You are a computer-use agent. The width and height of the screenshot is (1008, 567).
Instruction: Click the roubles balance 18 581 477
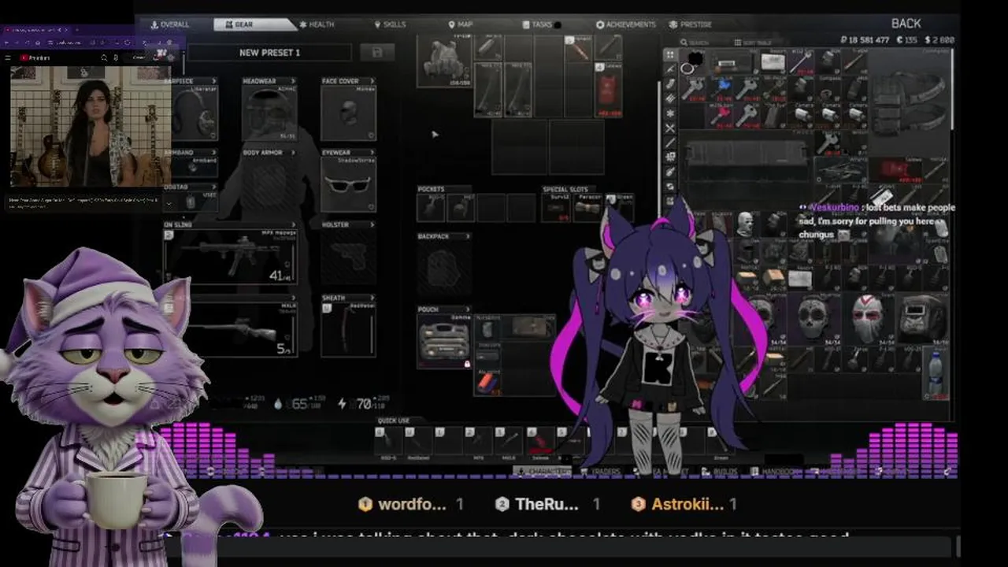(x=864, y=40)
